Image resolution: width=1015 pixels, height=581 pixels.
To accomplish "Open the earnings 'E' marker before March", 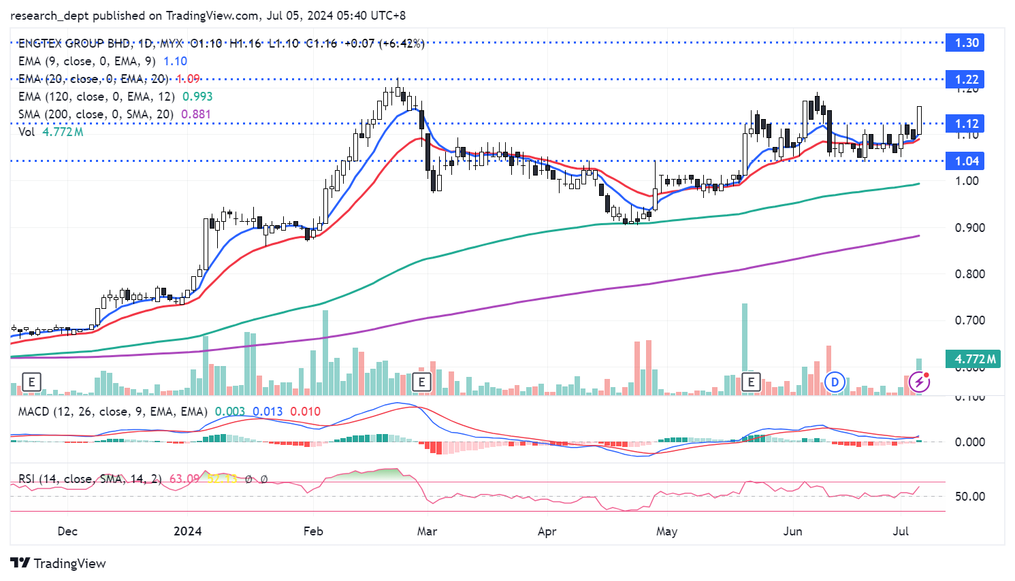I will (x=421, y=382).
